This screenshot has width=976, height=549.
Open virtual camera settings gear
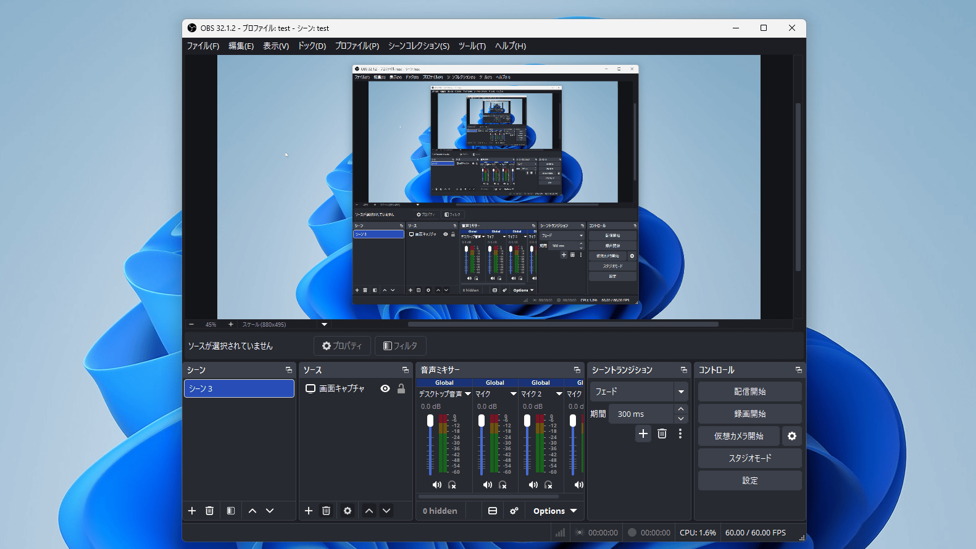pos(792,436)
